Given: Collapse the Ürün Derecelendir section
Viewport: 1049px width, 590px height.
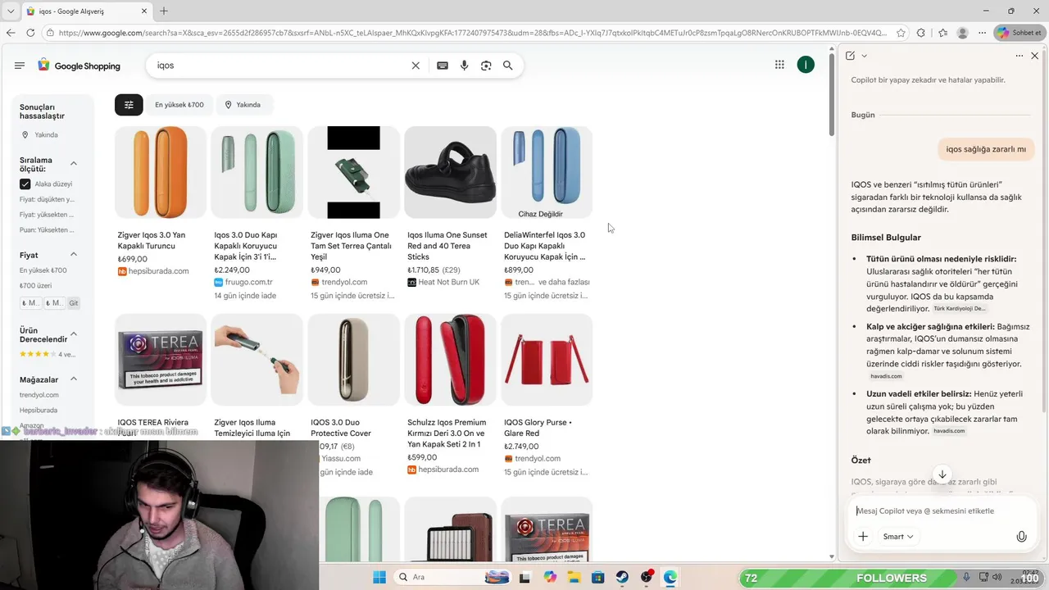Looking at the screenshot, I should coord(74,334).
